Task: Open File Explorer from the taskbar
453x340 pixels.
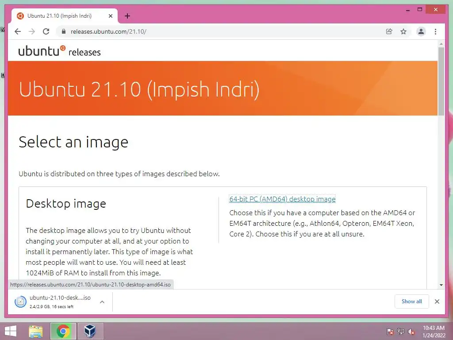Action: (35, 331)
